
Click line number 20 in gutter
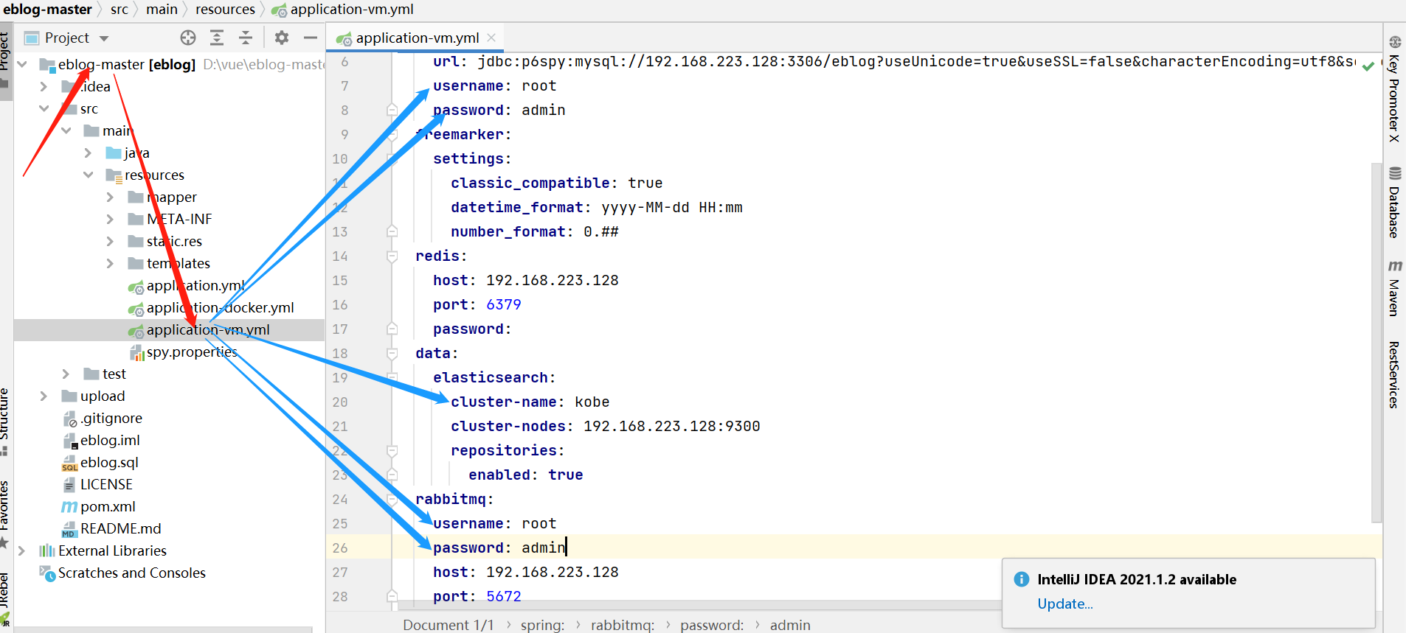pos(340,402)
